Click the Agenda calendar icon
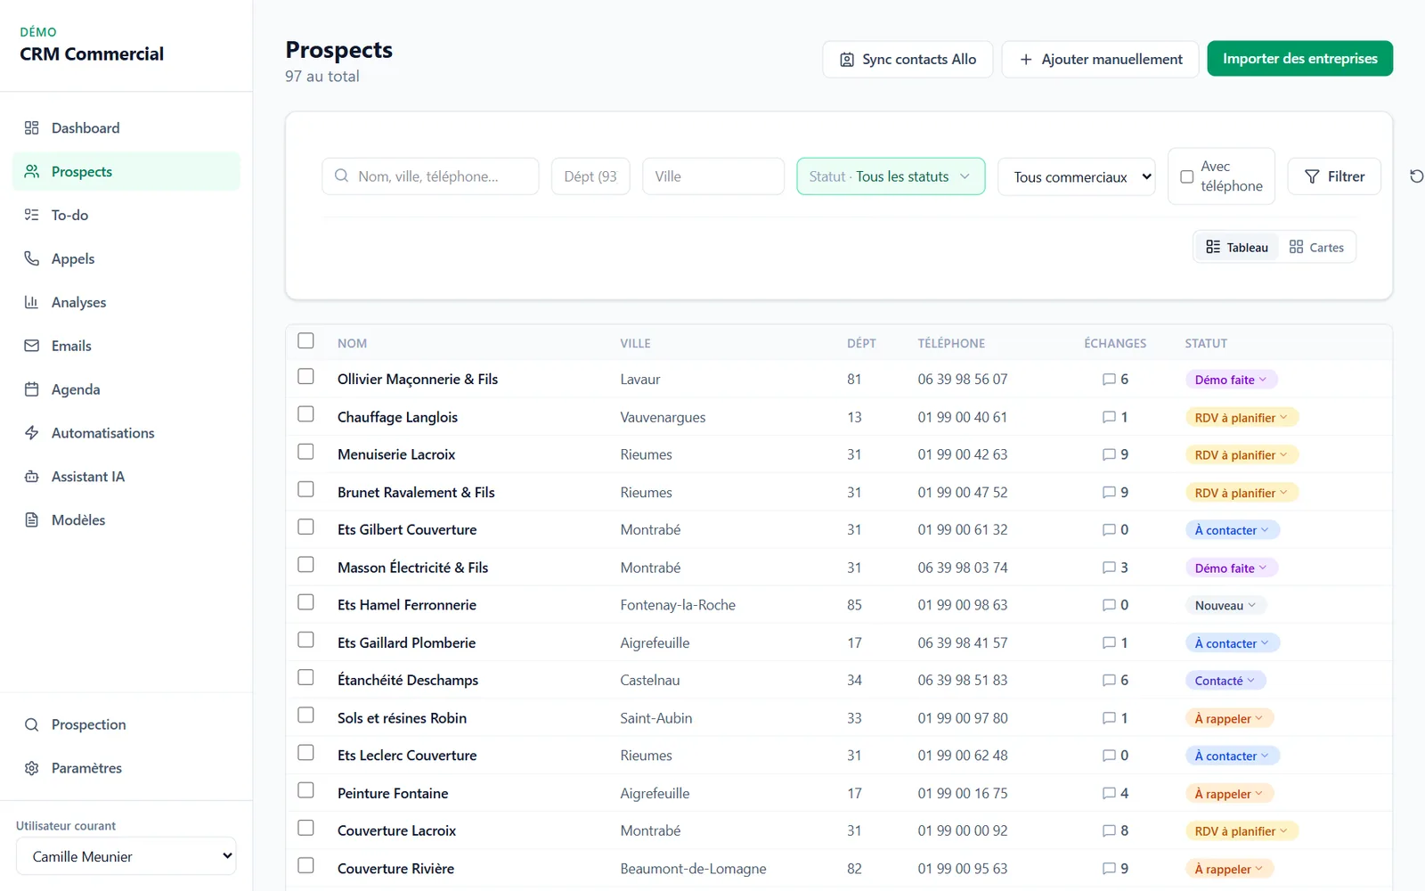This screenshot has width=1425, height=891. (x=32, y=389)
